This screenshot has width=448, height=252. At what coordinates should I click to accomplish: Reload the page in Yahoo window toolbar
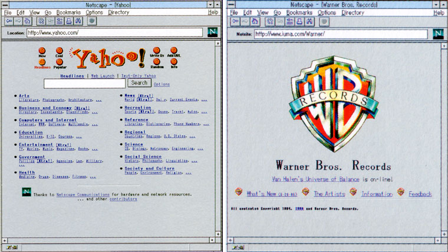coord(41,21)
